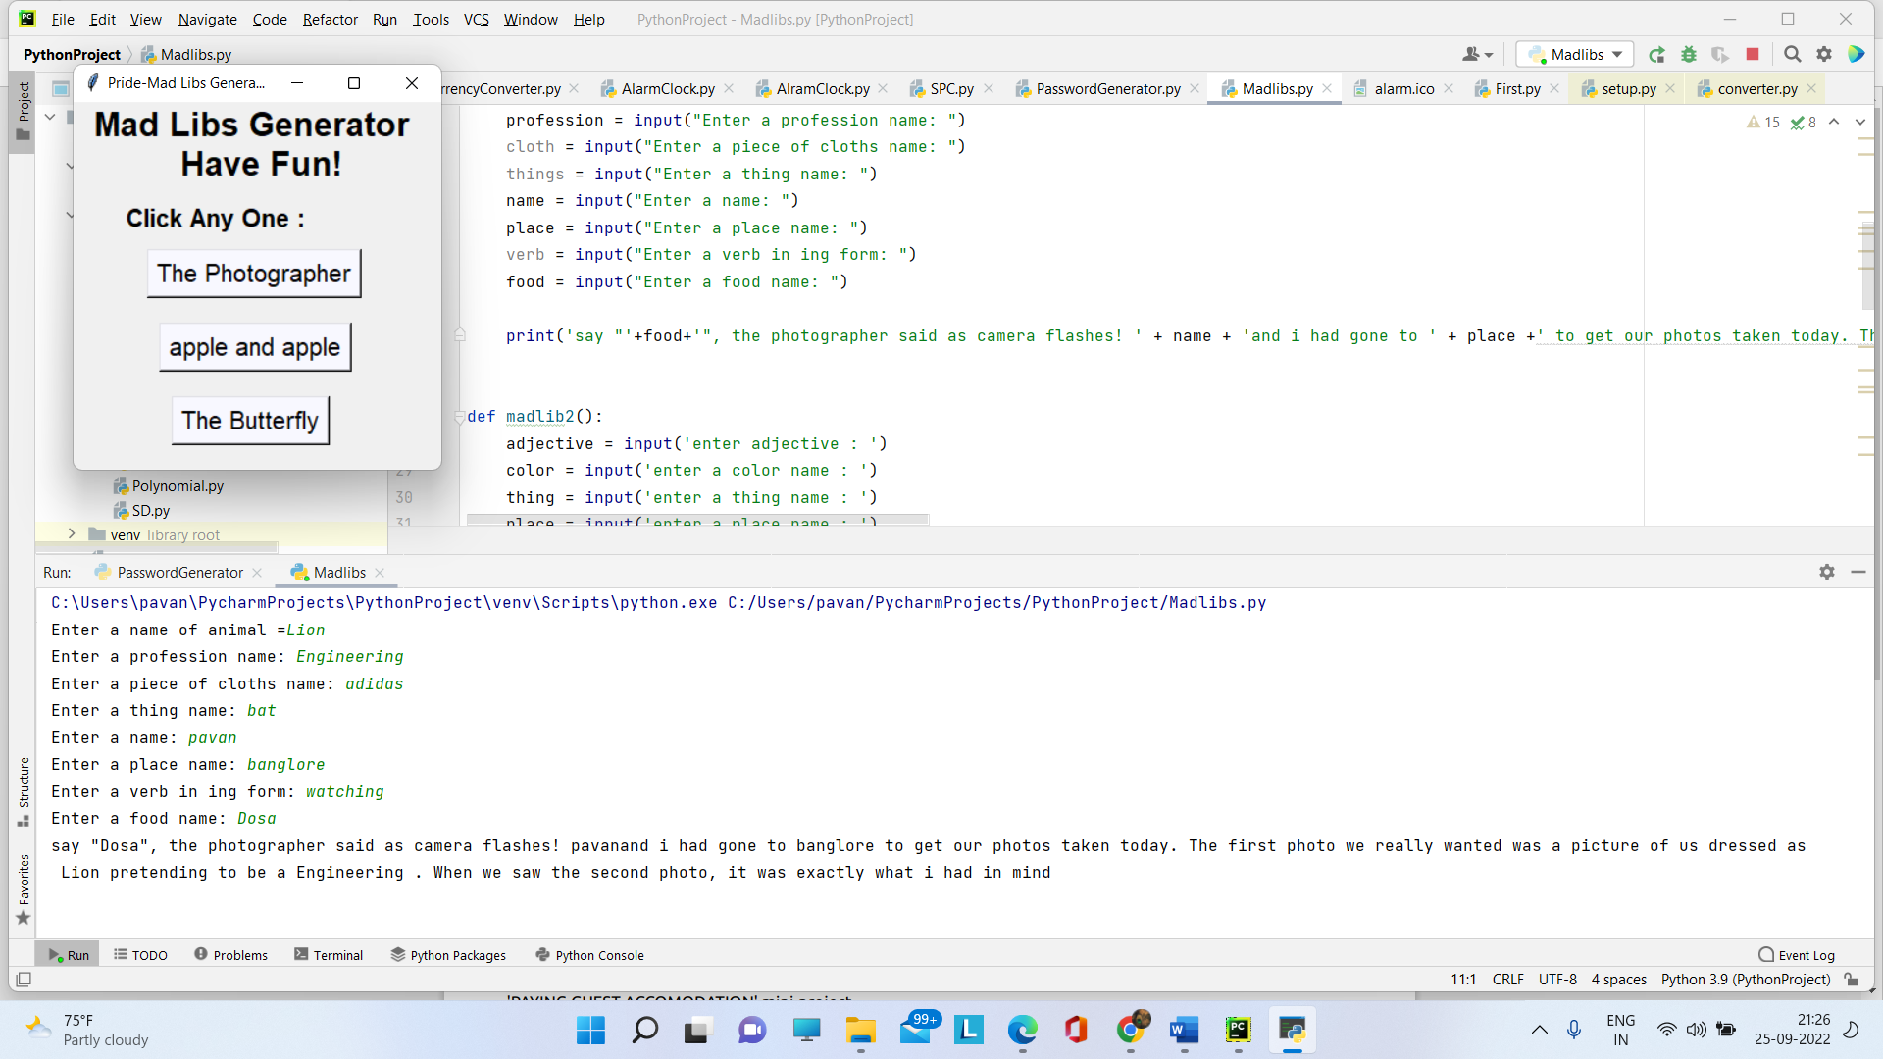
Task: Open Word from the taskbar
Action: click(1184, 1031)
